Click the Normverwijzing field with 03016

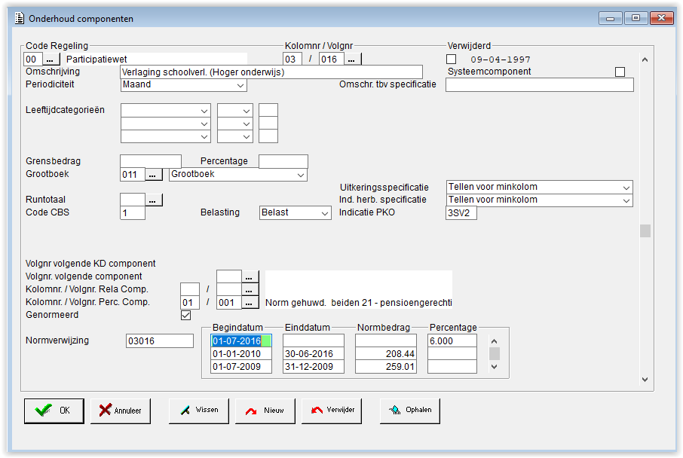pos(159,341)
